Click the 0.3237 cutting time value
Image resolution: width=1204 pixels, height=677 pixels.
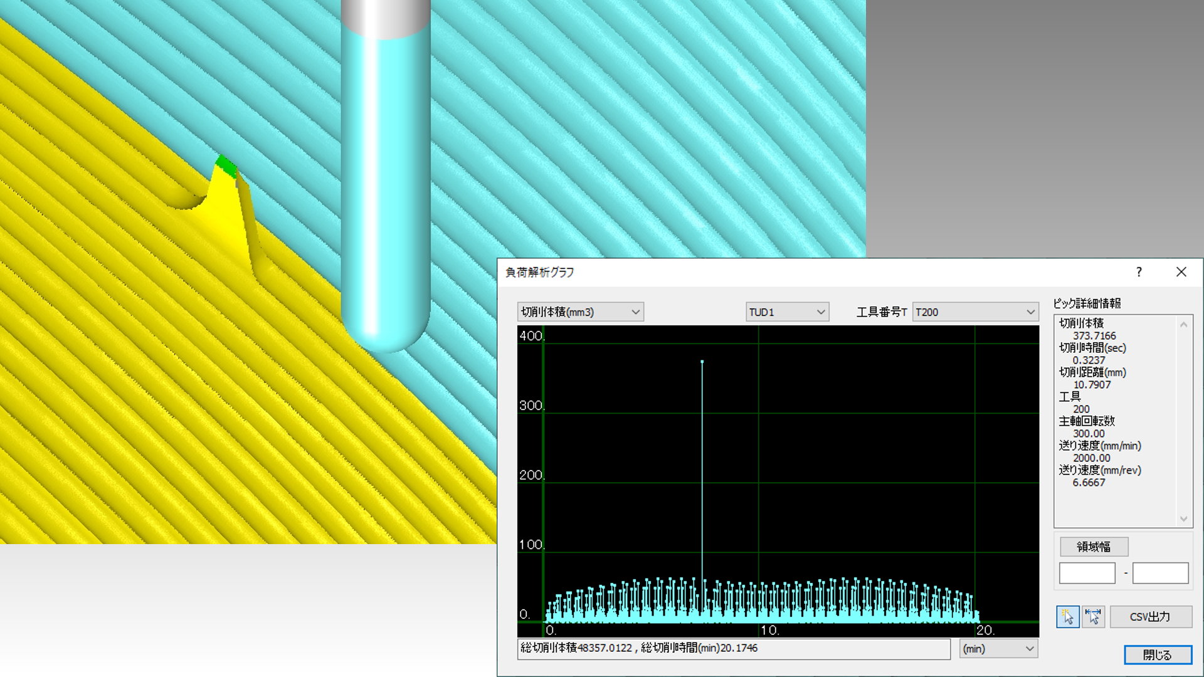click(1089, 360)
